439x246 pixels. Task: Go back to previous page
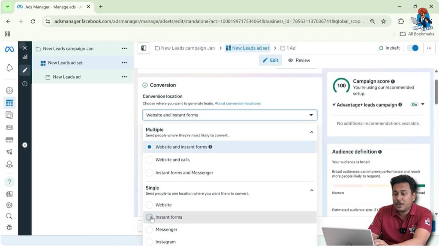[8, 21]
